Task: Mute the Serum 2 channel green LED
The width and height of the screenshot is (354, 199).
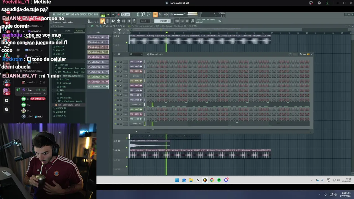Action: (115, 76)
